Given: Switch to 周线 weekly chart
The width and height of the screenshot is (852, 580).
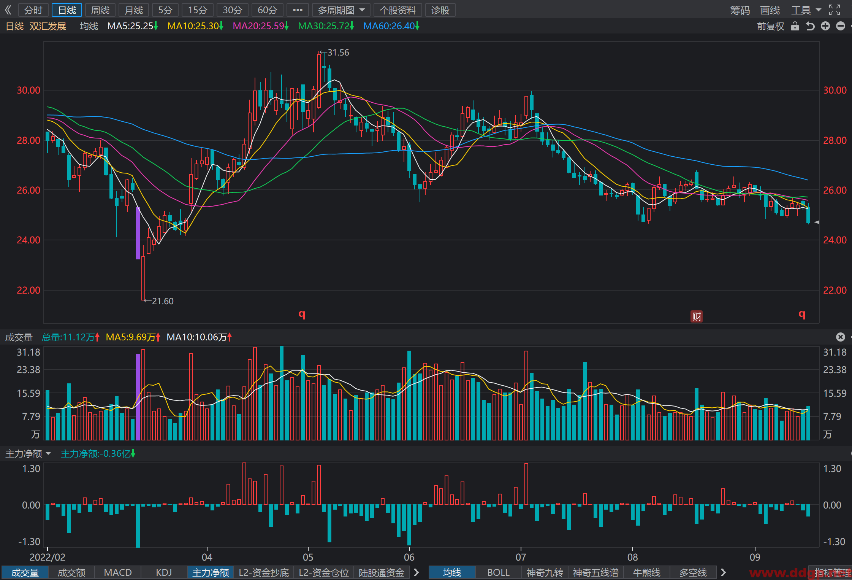Looking at the screenshot, I should (x=100, y=10).
